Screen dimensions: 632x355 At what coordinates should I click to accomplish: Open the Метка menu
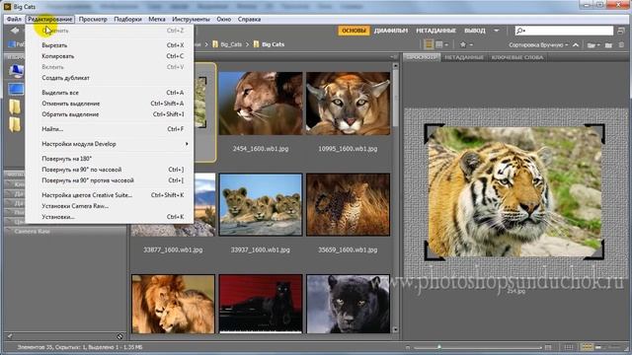click(x=156, y=19)
